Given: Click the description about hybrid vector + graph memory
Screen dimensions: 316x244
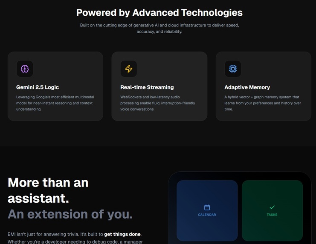Looking at the screenshot, I should [263, 103].
